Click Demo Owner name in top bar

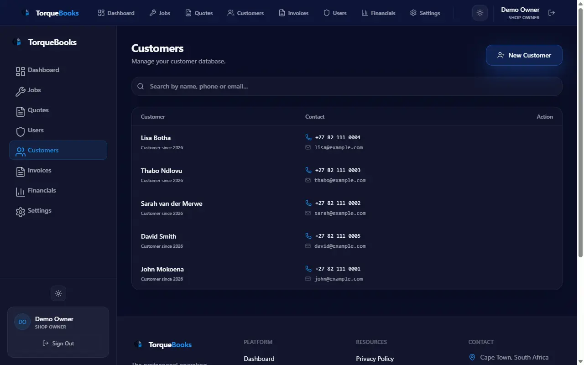coord(520,10)
